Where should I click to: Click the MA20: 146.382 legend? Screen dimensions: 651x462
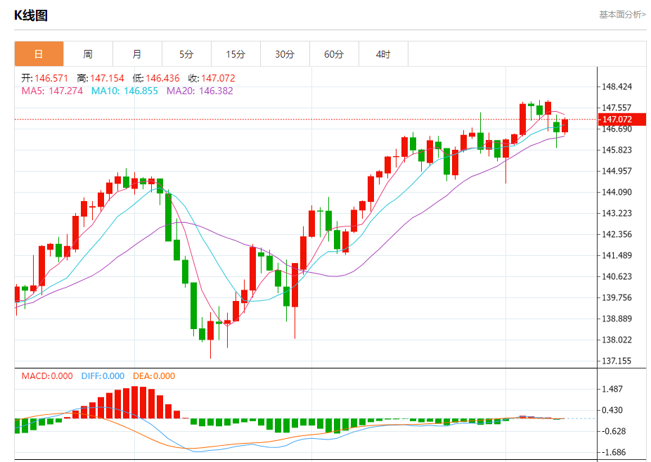coord(200,91)
